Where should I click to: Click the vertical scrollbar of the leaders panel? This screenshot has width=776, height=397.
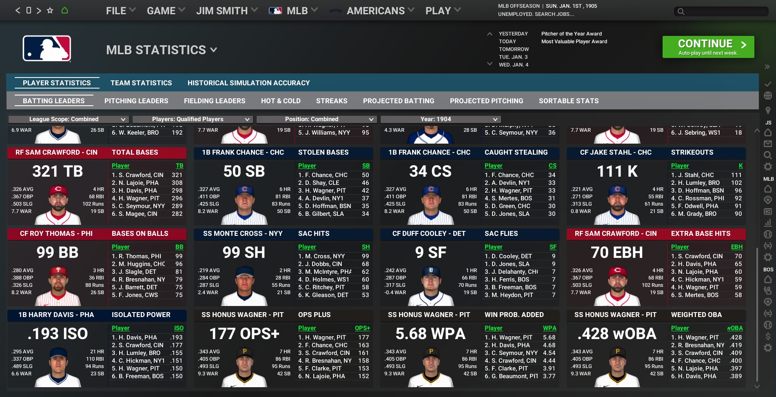[757, 314]
